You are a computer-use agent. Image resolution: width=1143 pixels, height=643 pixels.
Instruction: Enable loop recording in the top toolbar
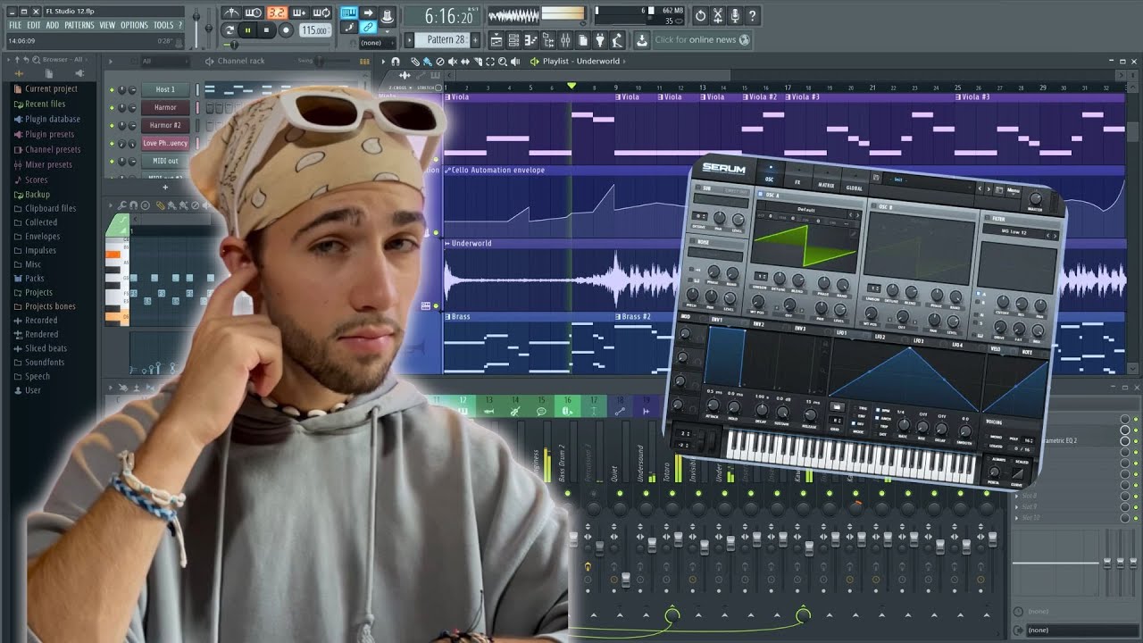(x=322, y=13)
